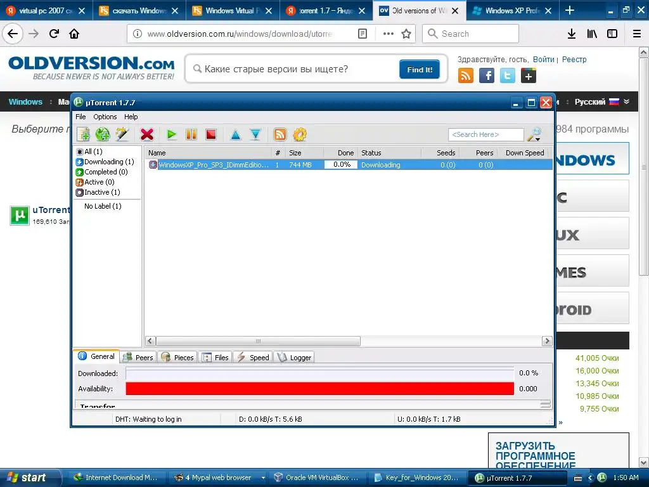Click the red Availability bar
Image resolution: width=649 pixels, height=487 pixels.
320,389
